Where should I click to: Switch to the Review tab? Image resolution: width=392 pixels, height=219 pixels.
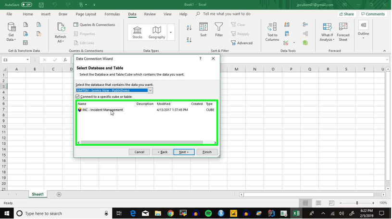click(150, 14)
